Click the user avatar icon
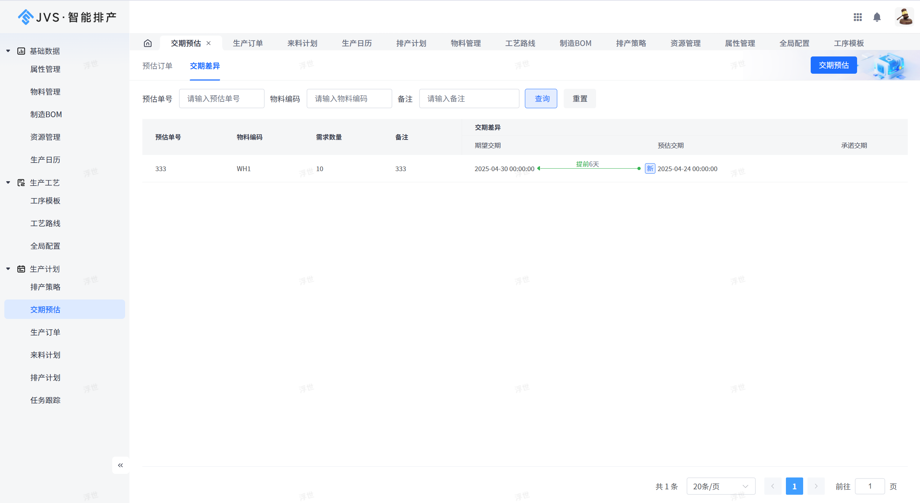Image resolution: width=920 pixels, height=503 pixels. pos(904,17)
